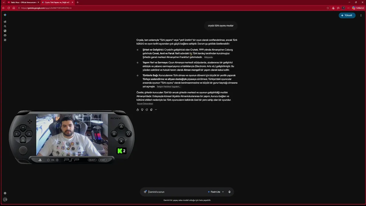Screen dimensions: 366x206
Task: Open the İletişim Fakültesi Uygulam... source link
Action: coord(168,87)
